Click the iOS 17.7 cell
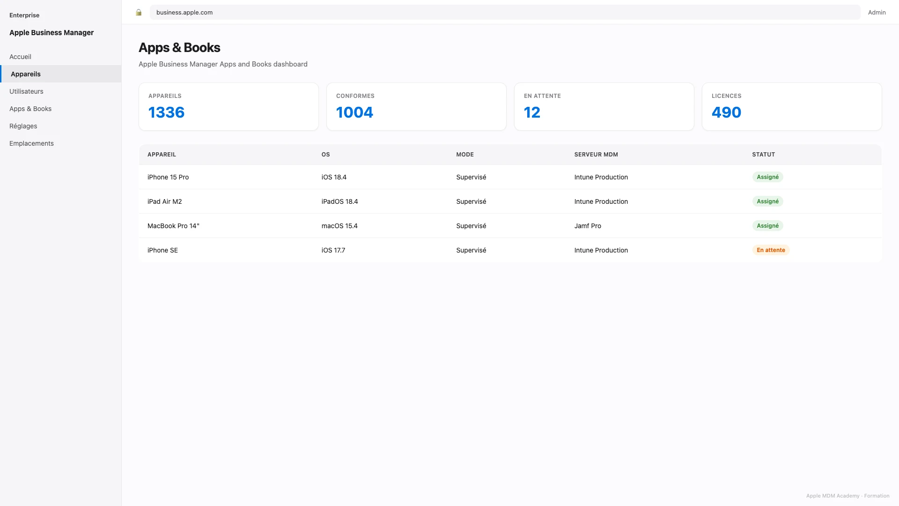The image size is (899, 506). coord(333,250)
